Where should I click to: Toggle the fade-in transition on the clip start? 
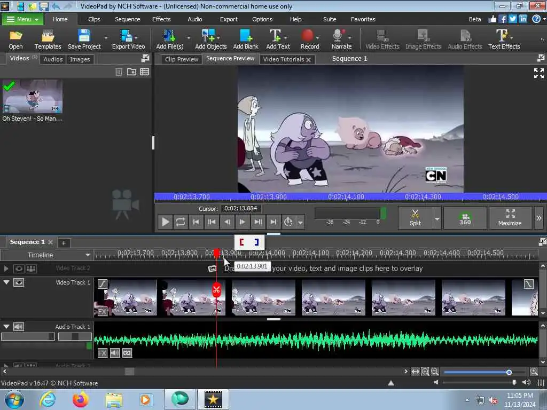pos(103,284)
